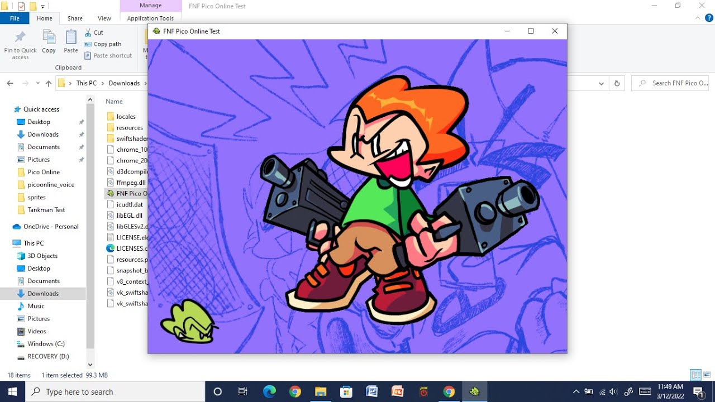The image size is (715, 402).
Task: Open the Pico Online folder shortcut
Action: pyautogui.click(x=44, y=172)
